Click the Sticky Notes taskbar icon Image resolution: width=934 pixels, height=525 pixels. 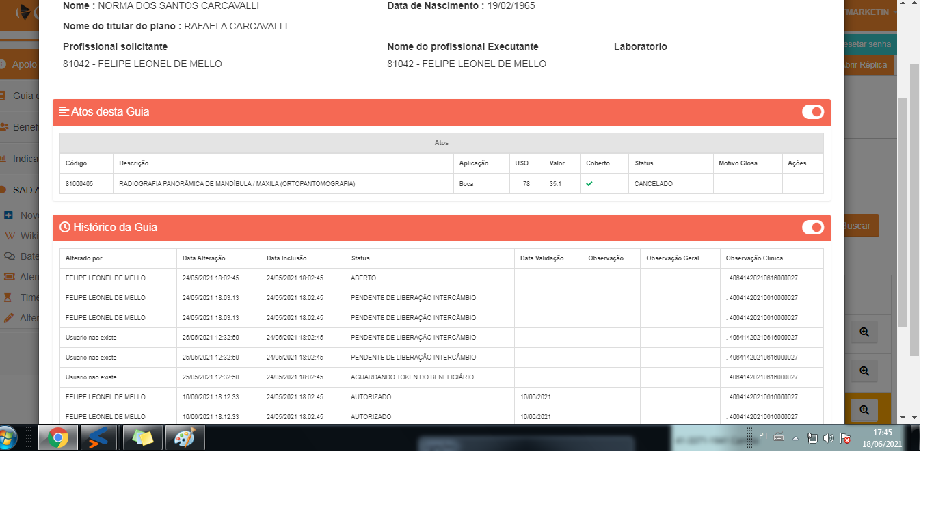point(142,437)
